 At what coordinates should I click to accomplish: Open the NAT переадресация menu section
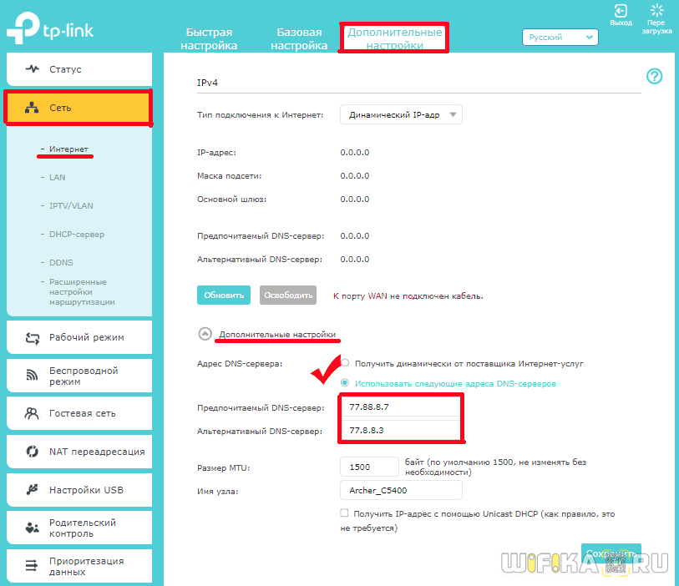pos(79,452)
